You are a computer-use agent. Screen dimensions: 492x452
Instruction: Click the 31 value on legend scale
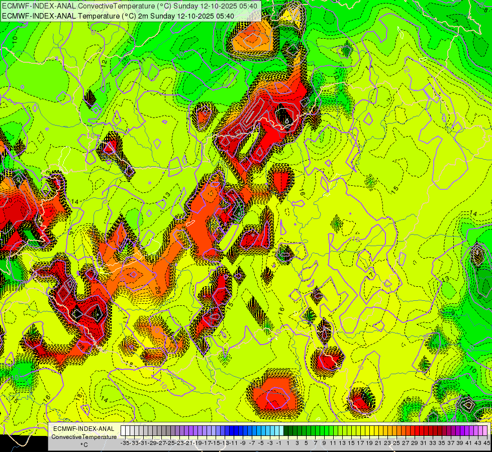point(424,443)
